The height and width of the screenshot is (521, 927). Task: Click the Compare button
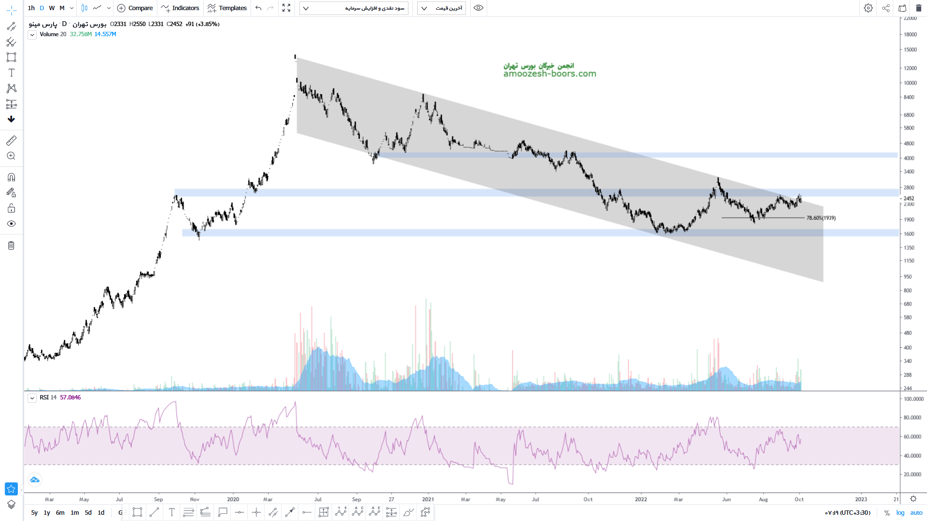[x=135, y=8]
